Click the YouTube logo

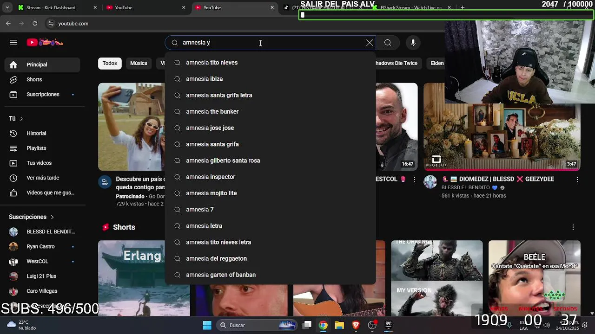45,42
